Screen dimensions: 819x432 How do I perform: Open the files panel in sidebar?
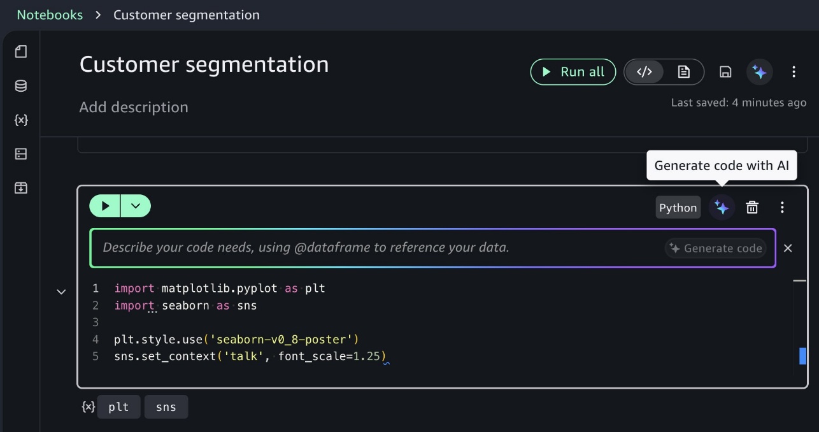coord(21,52)
